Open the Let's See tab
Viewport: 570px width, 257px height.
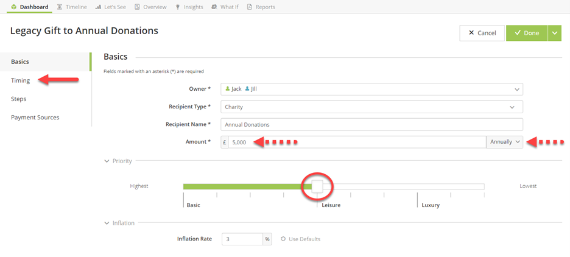[110, 7]
